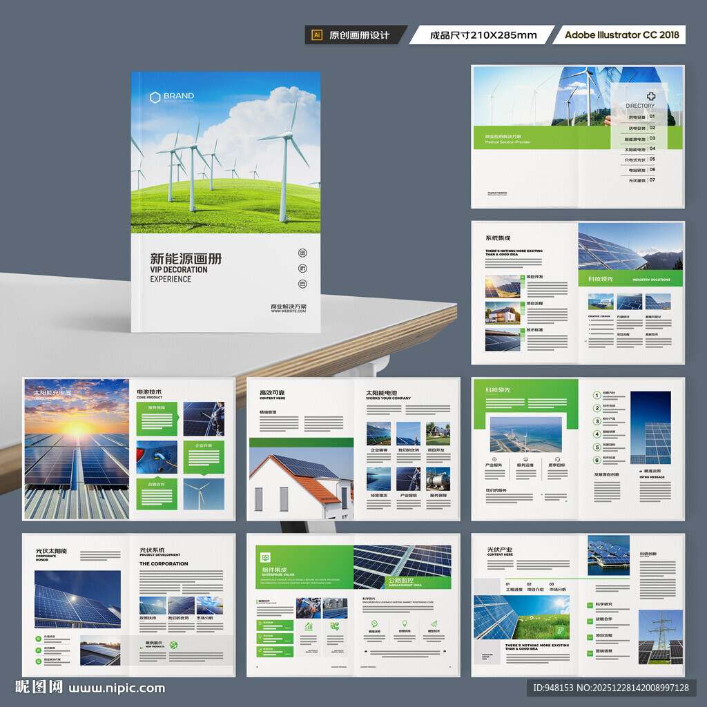This screenshot has width=707, height=707.
Task: Select directory entry 02
Action: (x=642, y=128)
